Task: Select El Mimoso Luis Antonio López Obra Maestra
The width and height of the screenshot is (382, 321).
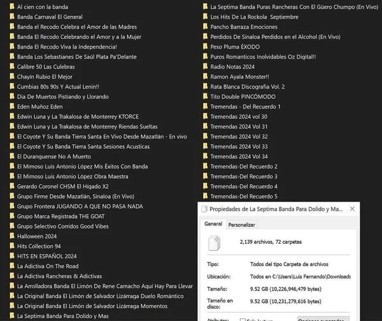Action: pyautogui.click(x=73, y=177)
